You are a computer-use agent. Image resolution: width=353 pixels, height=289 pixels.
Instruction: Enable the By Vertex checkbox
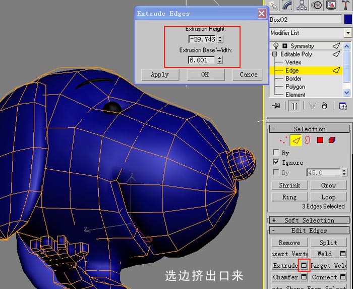pos(276,152)
